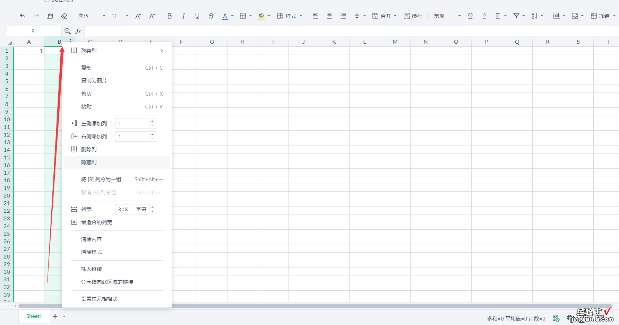Click the Clear Format eraser icon

click(64, 16)
